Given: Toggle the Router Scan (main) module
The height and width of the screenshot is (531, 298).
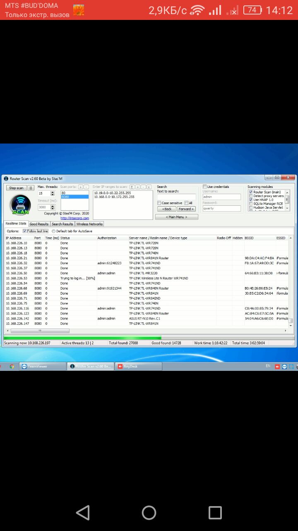Looking at the screenshot, I should (251, 192).
